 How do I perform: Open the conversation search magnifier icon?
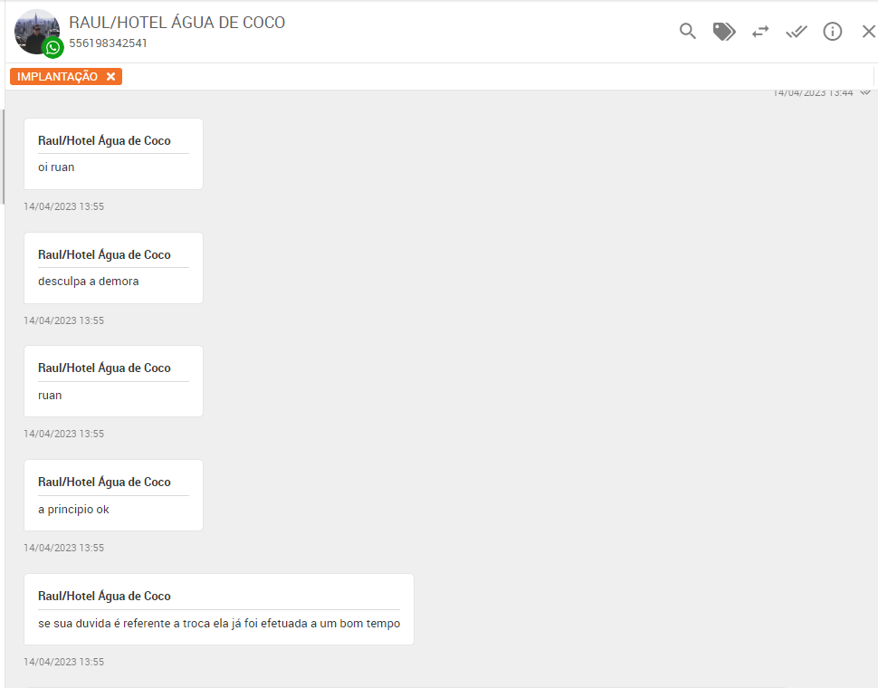pyautogui.click(x=688, y=32)
